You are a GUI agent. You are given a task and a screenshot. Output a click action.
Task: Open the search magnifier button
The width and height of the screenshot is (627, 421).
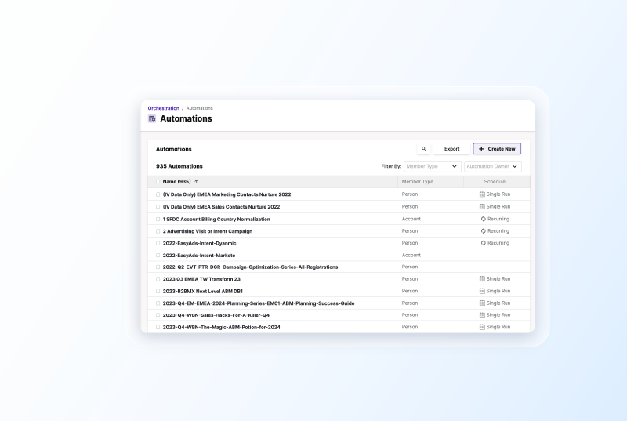click(x=424, y=149)
